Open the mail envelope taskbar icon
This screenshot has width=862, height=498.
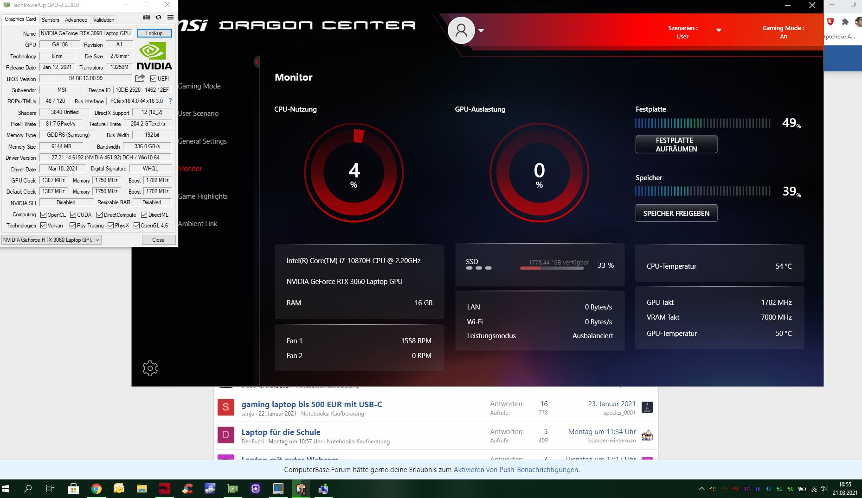[x=119, y=489]
